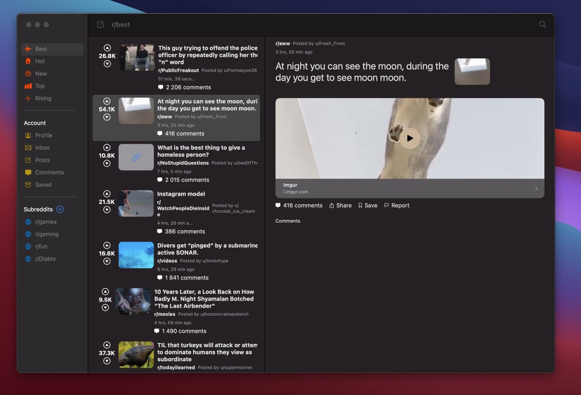The image size is (581, 395).
Task: Click the turkey post thumbnail
Action: (x=136, y=355)
